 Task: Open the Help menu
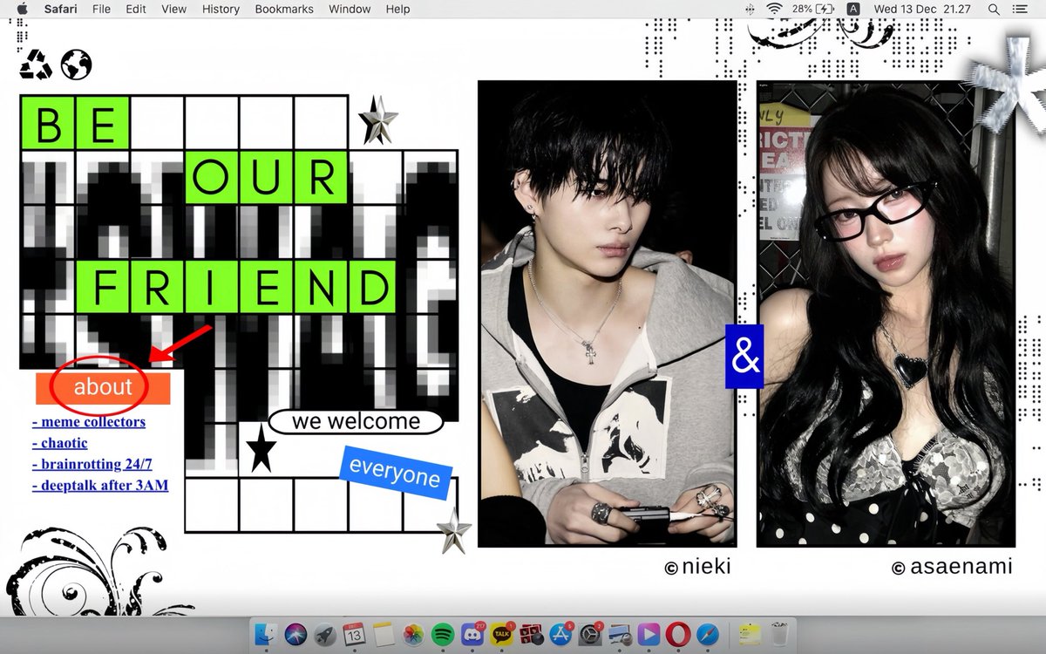coord(397,9)
